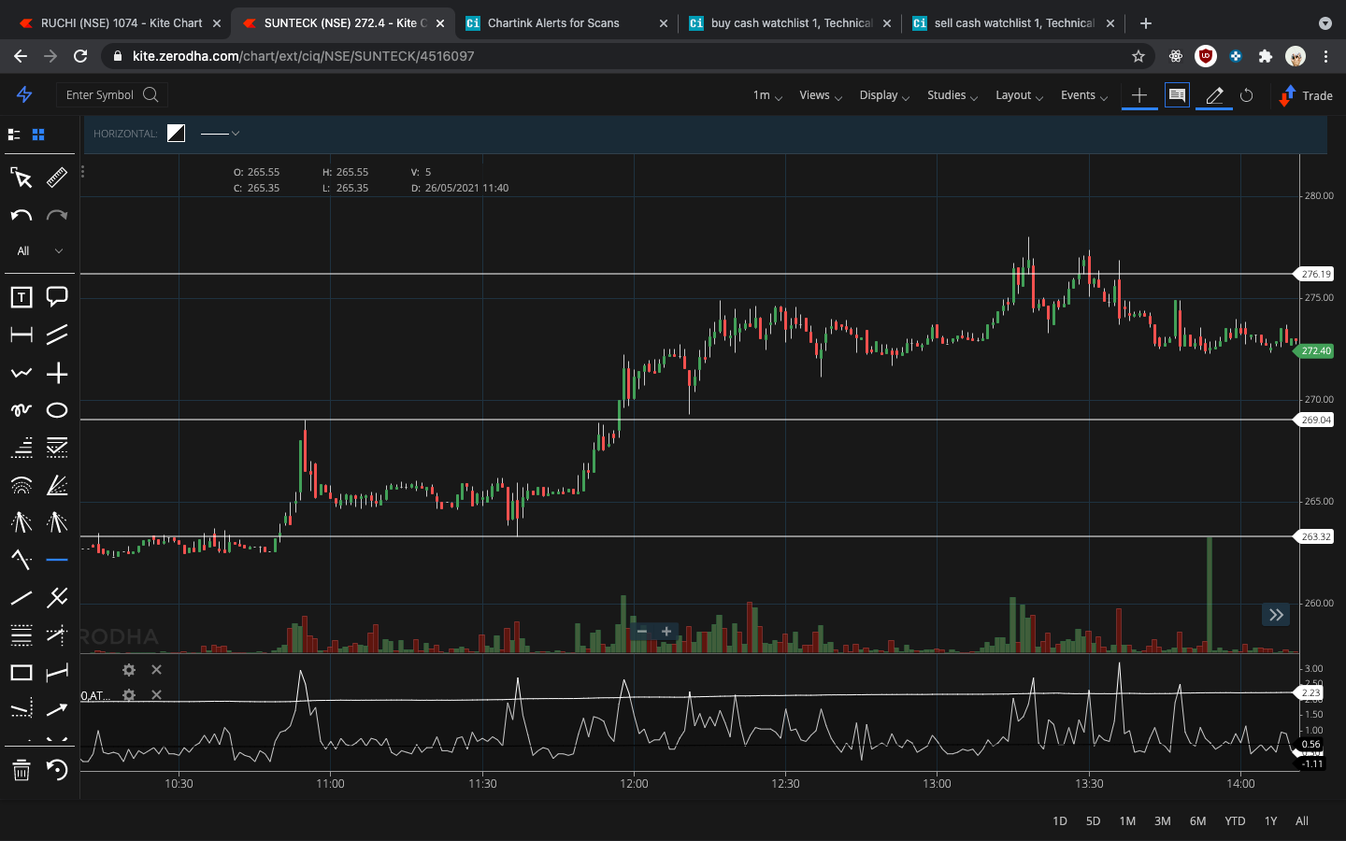Undo the last drawing action

pos(21,215)
